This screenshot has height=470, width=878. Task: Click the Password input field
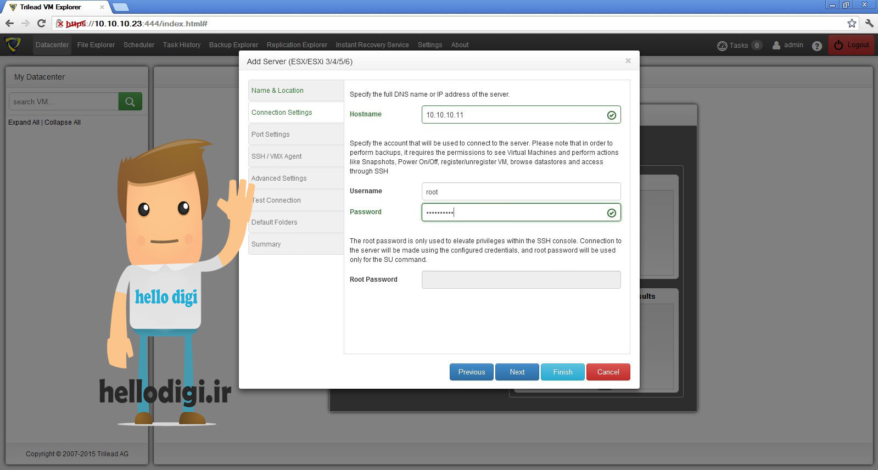pyautogui.click(x=521, y=212)
